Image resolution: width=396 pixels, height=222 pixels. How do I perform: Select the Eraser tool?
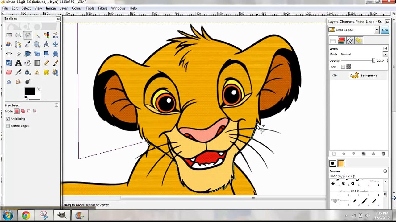coord(9,72)
